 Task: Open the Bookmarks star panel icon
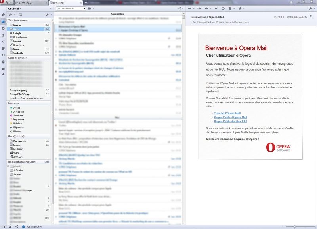pos(3,15)
